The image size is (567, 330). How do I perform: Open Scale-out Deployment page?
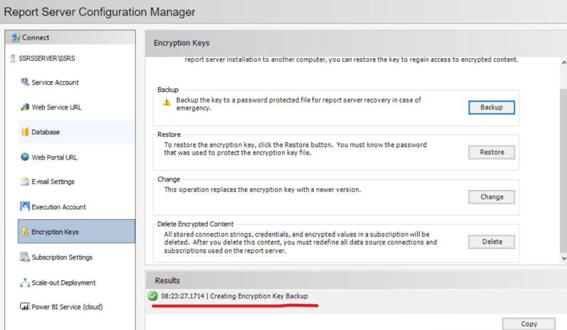click(x=63, y=282)
